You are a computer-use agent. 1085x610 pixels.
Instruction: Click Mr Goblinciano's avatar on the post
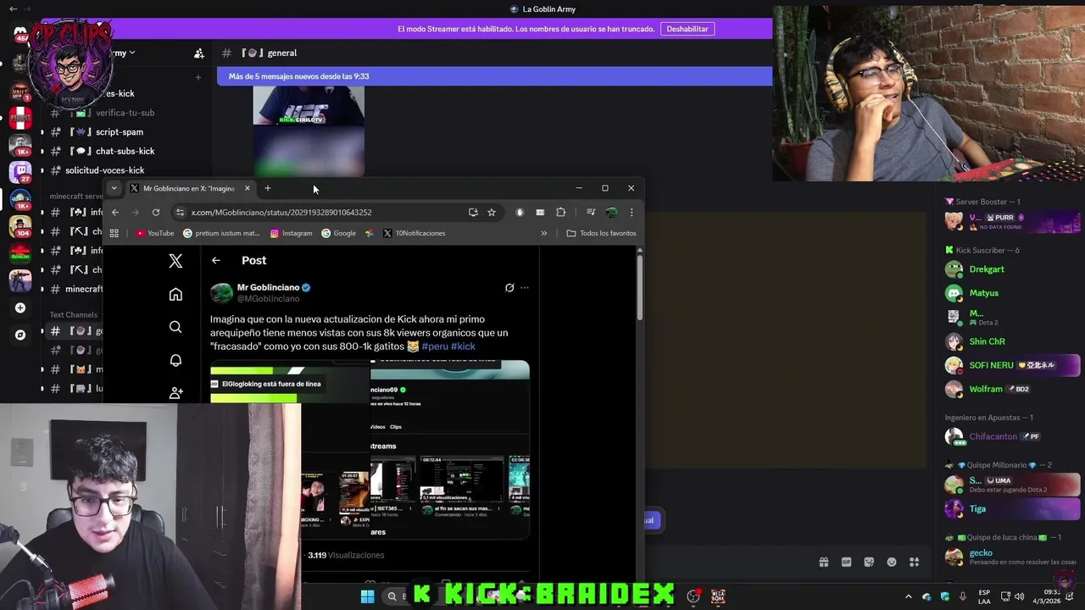coord(221,293)
